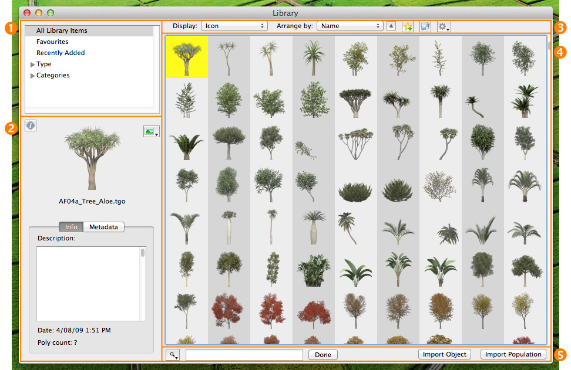Click the export image icon in toolbar
This screenshot has height=370, width=571.
[425, 26]
